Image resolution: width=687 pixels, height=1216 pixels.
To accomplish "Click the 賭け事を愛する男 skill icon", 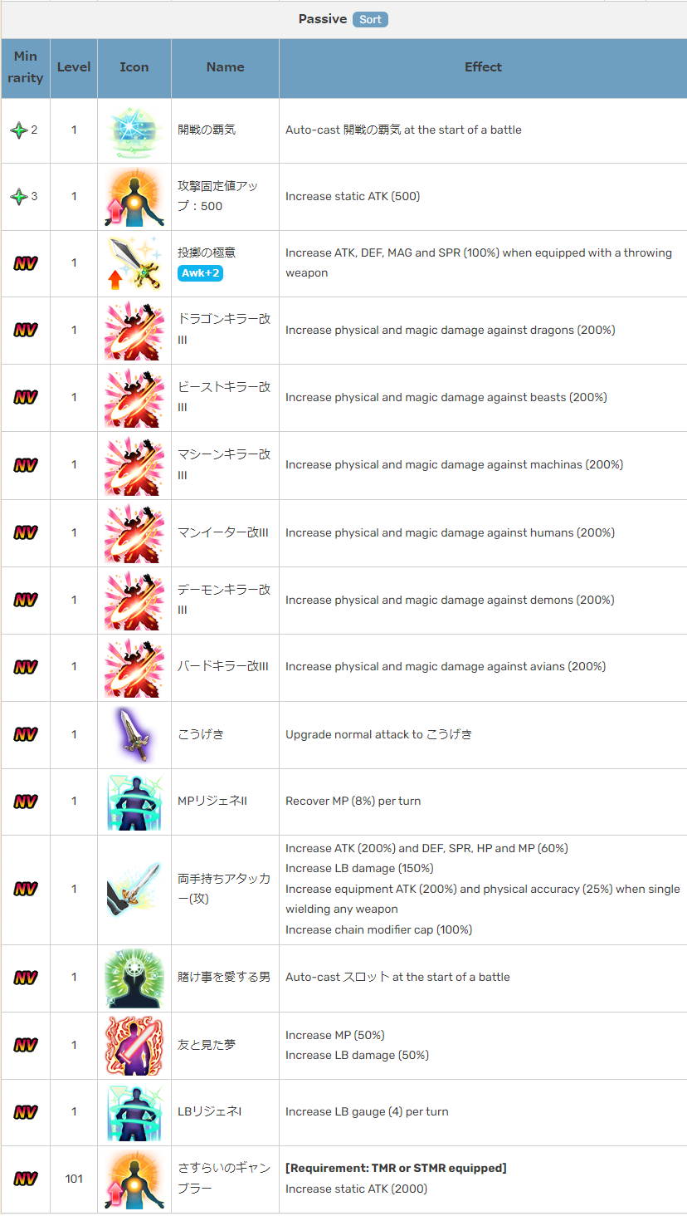I will [x=134, y=978].
